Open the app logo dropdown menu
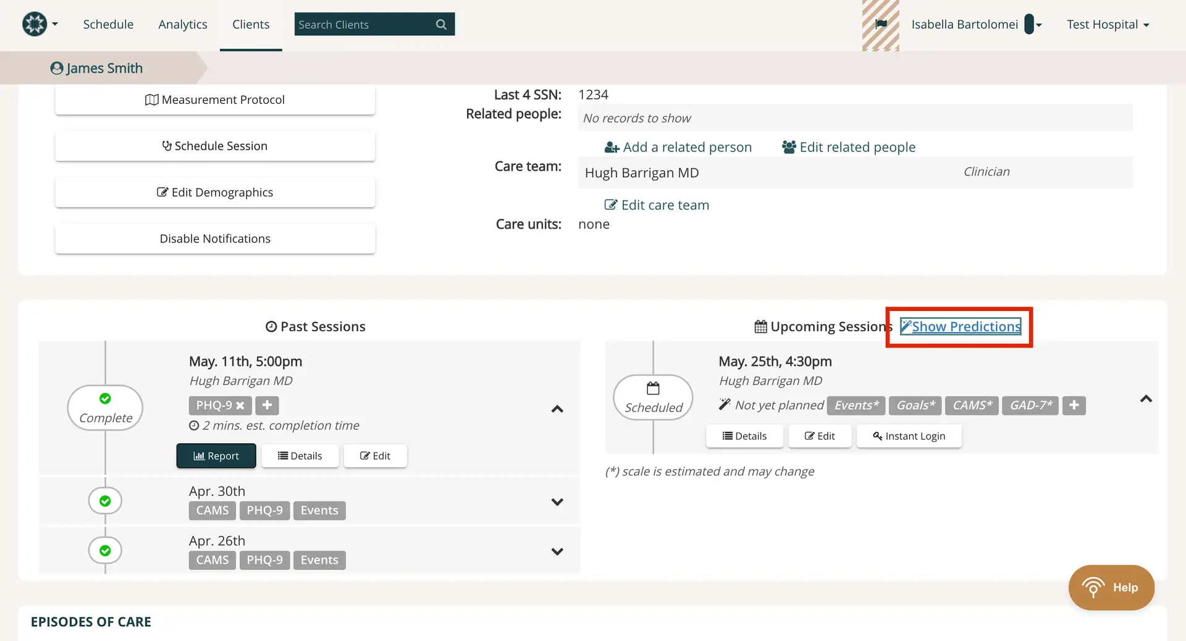This screenshot has width=1186, height=641. click(x=40, y=24)
